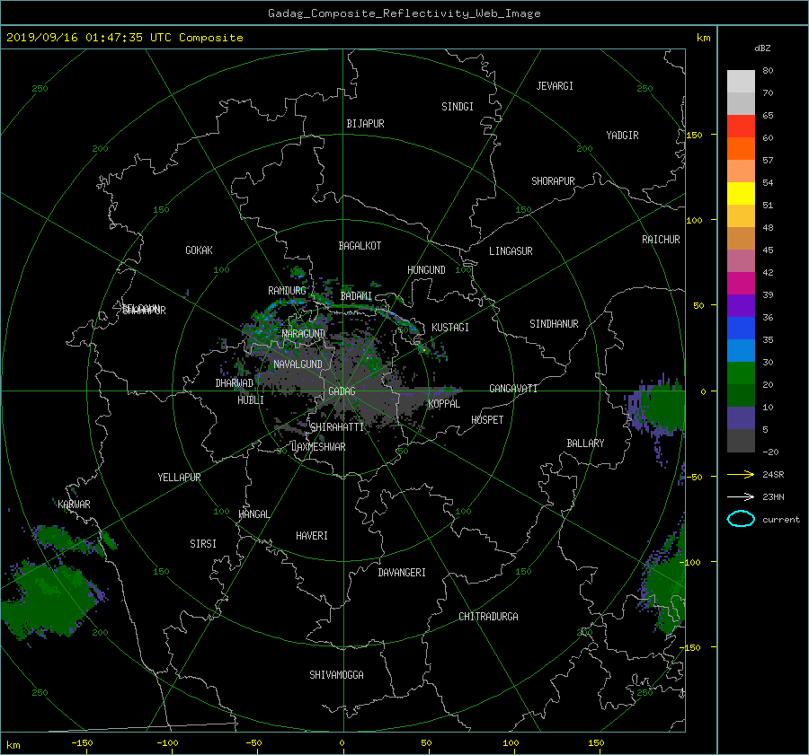Screen dimensions: 809x755
Task: Click the JEVARGI city label
Action: pos(555,86)
